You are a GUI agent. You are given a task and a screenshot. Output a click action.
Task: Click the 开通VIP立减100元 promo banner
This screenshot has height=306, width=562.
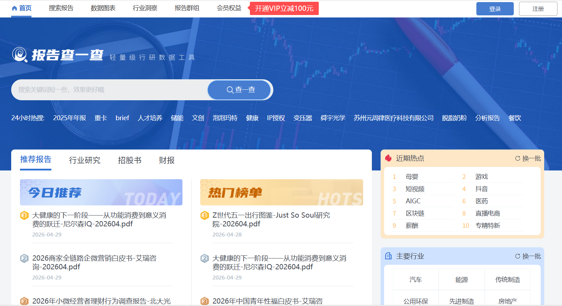pos(283,8)
